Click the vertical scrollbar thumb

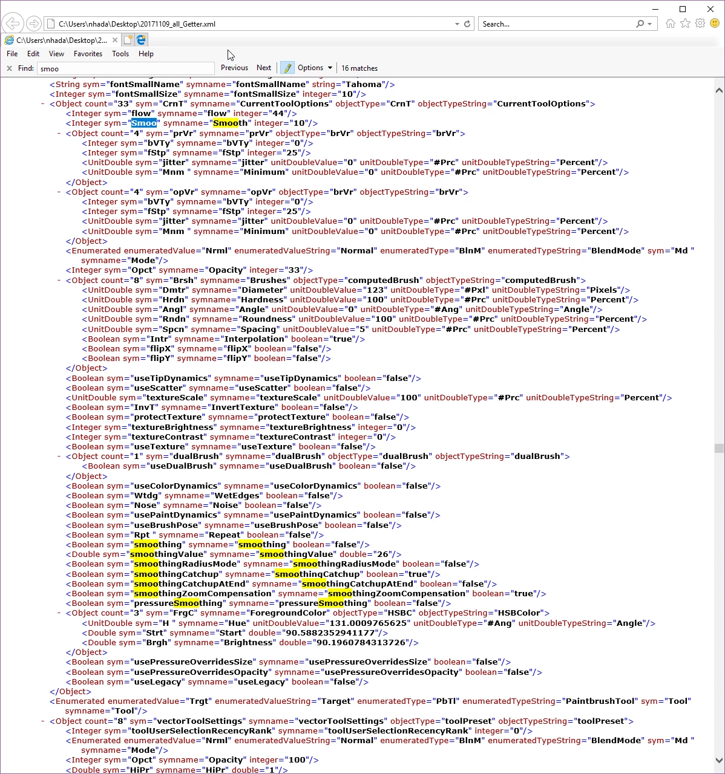[719, 448]
